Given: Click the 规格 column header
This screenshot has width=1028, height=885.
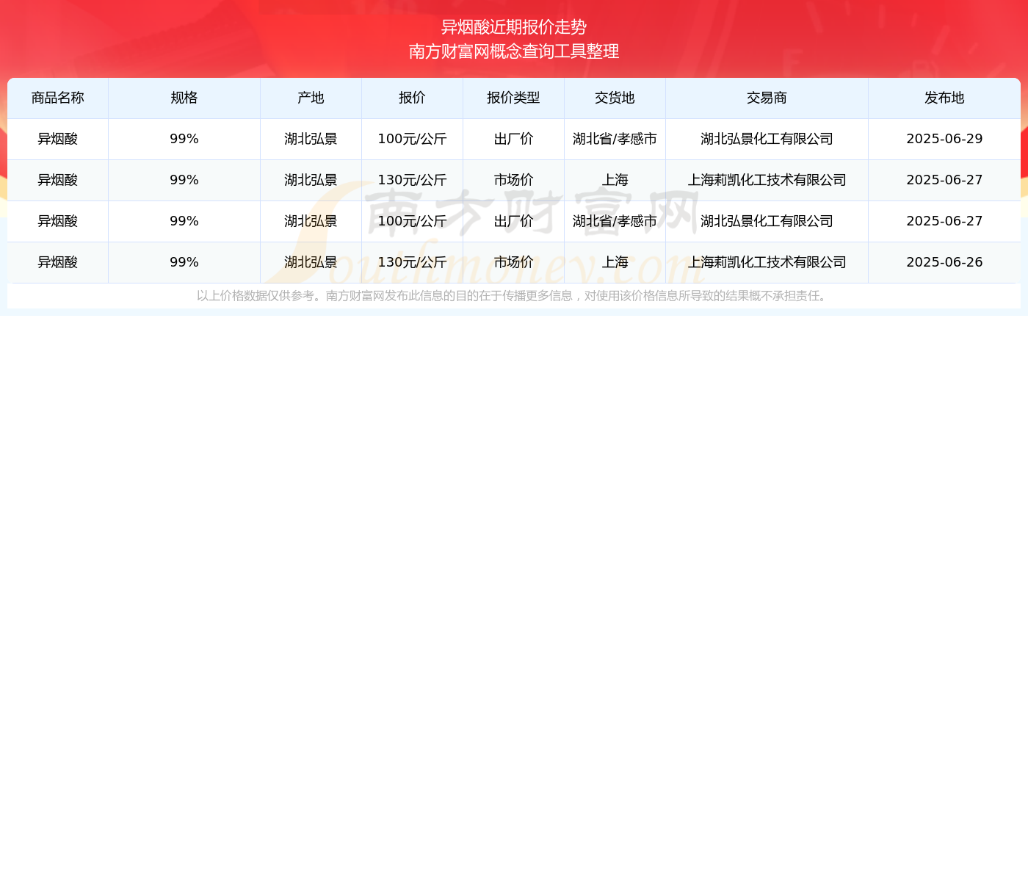Looking at the screenshot, I should point(184,98).
